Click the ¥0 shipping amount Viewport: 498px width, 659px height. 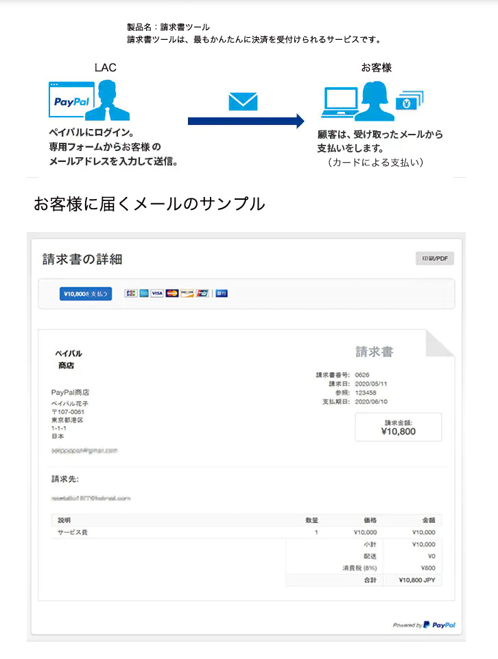431,556
